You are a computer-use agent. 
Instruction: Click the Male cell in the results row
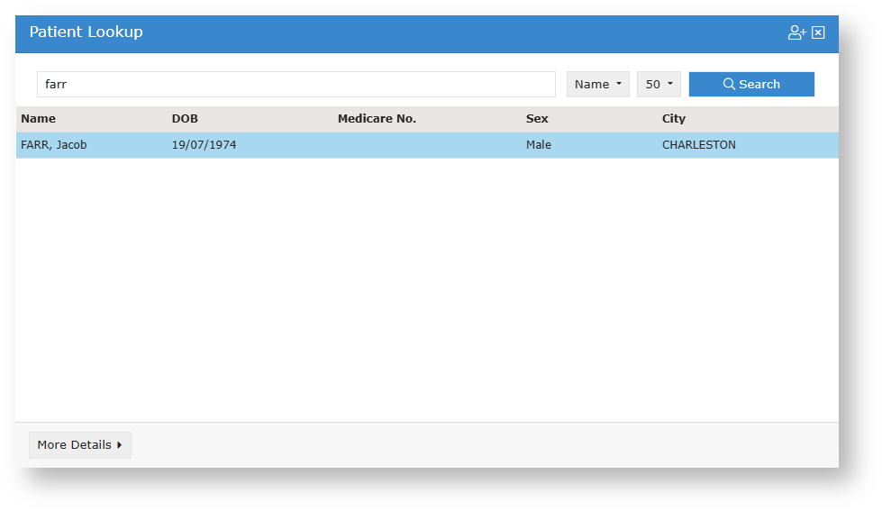click(x=539, y=145)
